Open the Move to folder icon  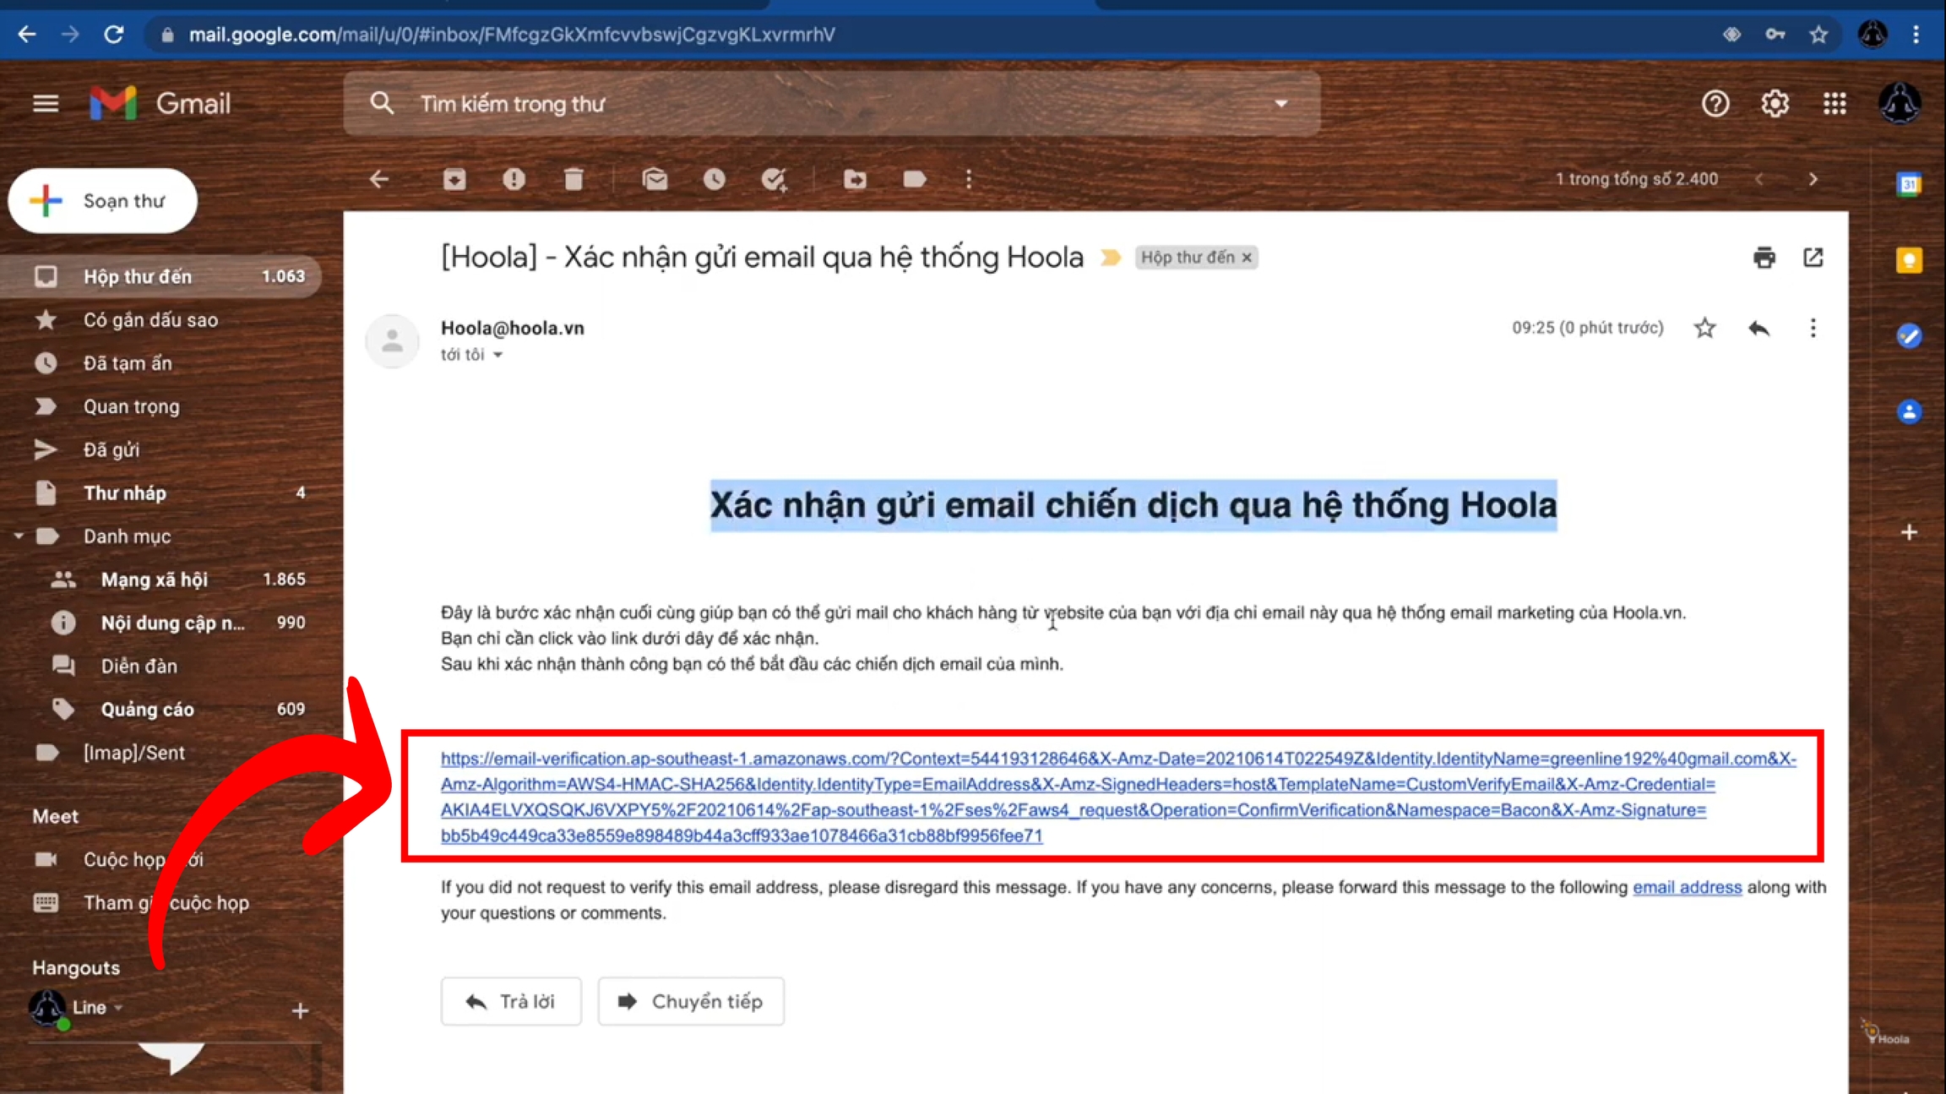tap(855, 179)
